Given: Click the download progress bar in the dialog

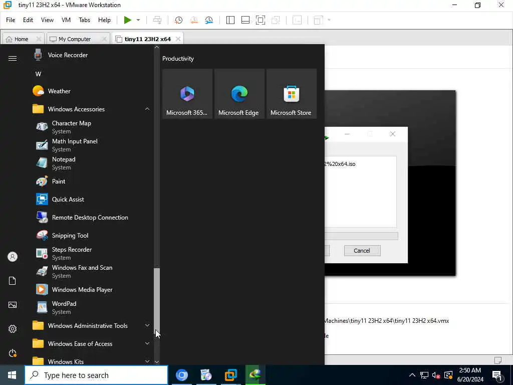Looking at the screenshot, I should pyautogui.click(x=361, y=236).
